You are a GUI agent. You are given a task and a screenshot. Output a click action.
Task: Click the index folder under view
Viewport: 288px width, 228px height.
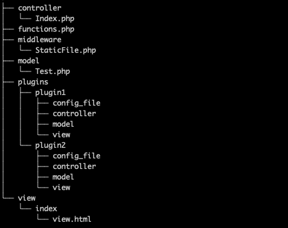coord(46,209)
